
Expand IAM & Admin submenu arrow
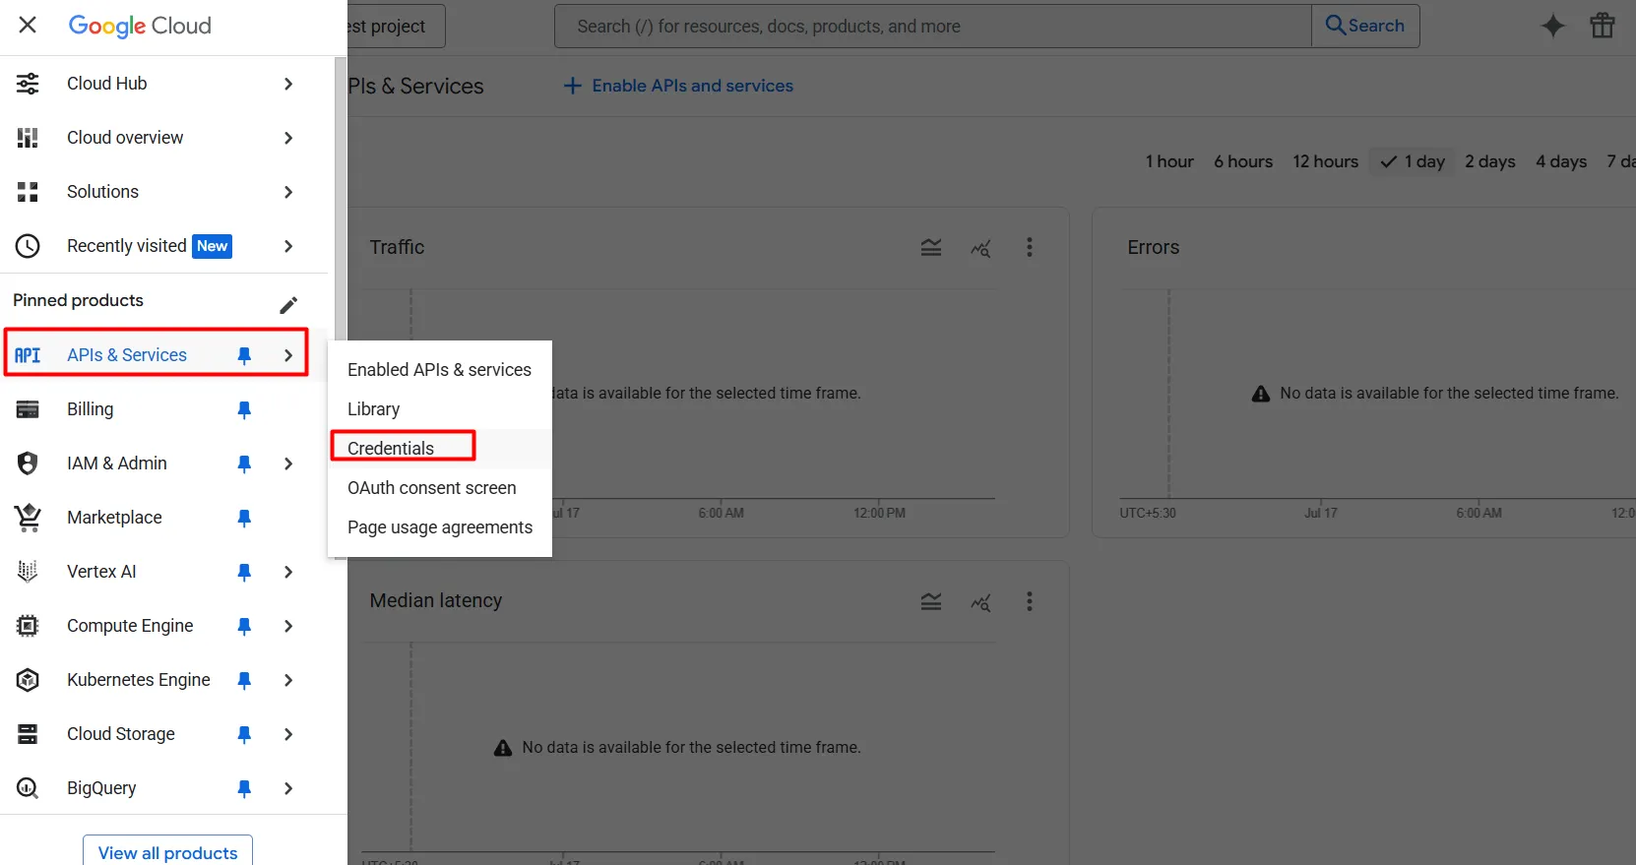pos(288,463)
